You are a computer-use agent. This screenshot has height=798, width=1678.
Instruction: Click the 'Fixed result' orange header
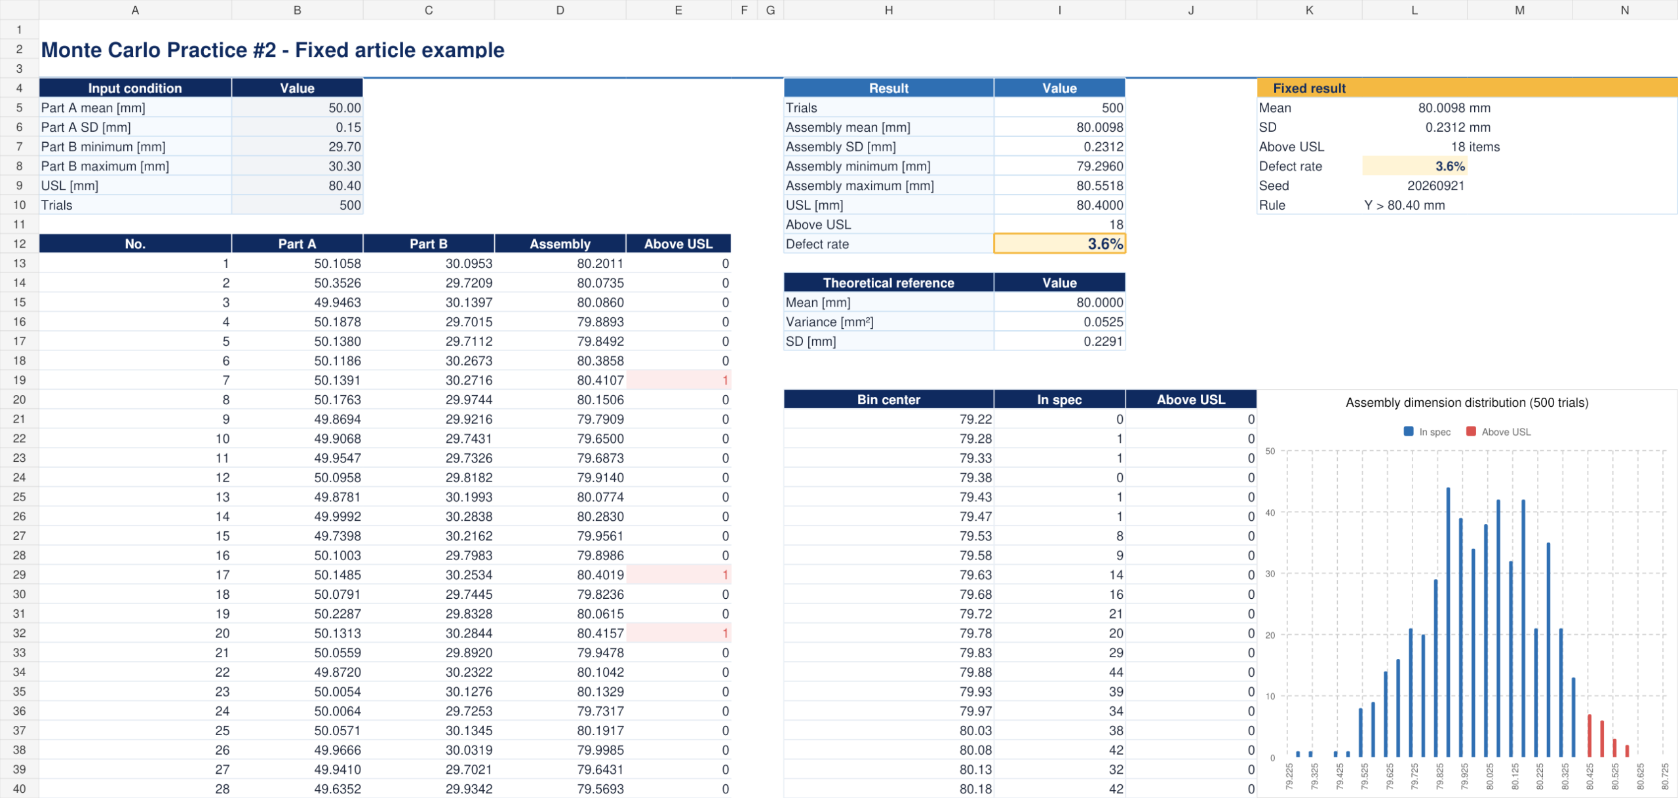pos(1467,88)
